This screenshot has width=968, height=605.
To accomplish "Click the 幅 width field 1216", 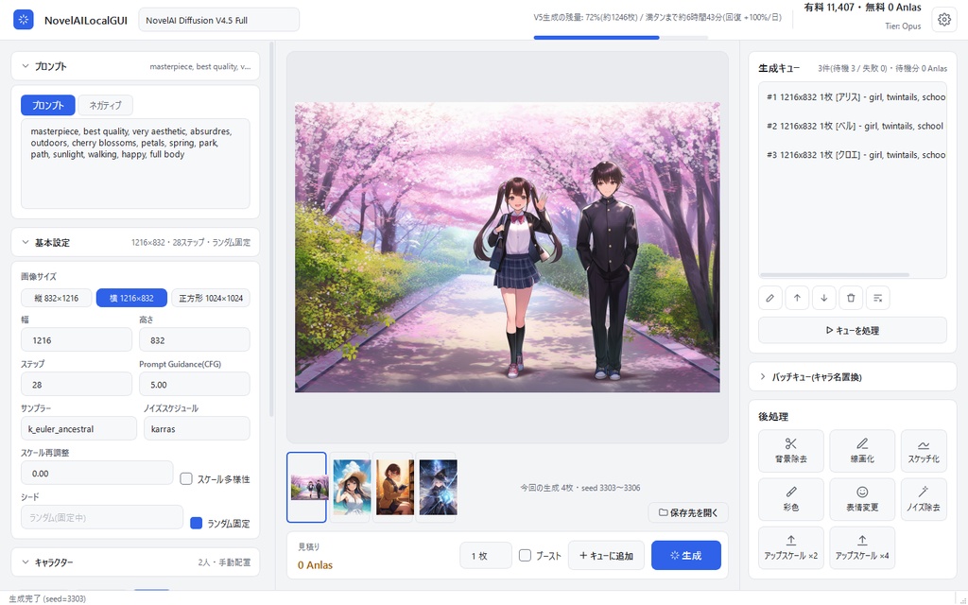I will pos(77,340).
